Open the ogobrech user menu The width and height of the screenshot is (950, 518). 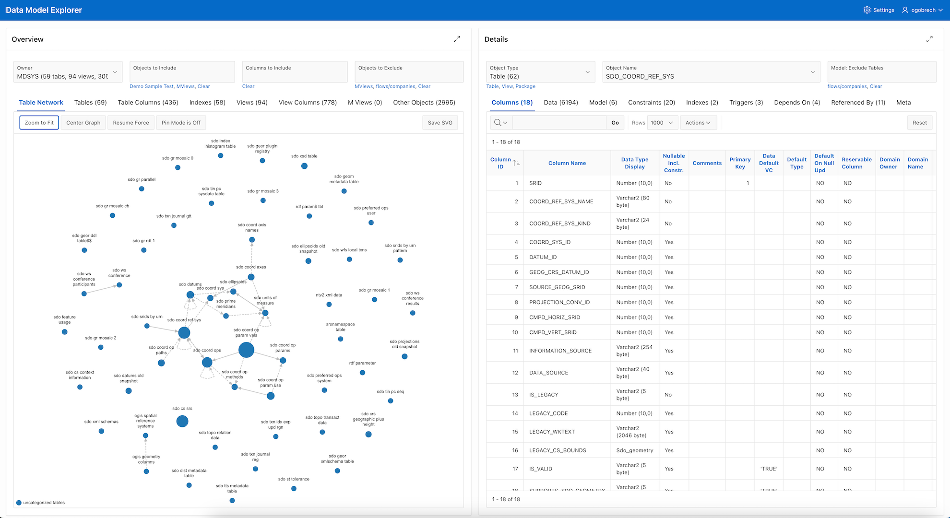tap(922, 10)
